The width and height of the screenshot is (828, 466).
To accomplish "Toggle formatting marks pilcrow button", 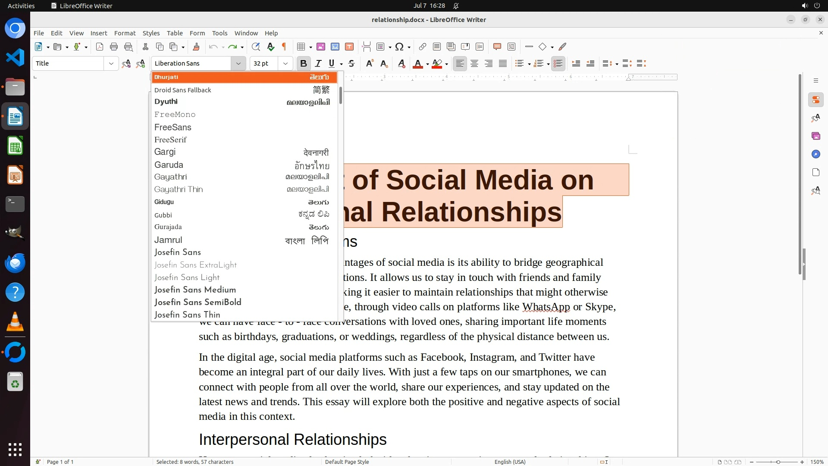I will click(x=284, y=47).
